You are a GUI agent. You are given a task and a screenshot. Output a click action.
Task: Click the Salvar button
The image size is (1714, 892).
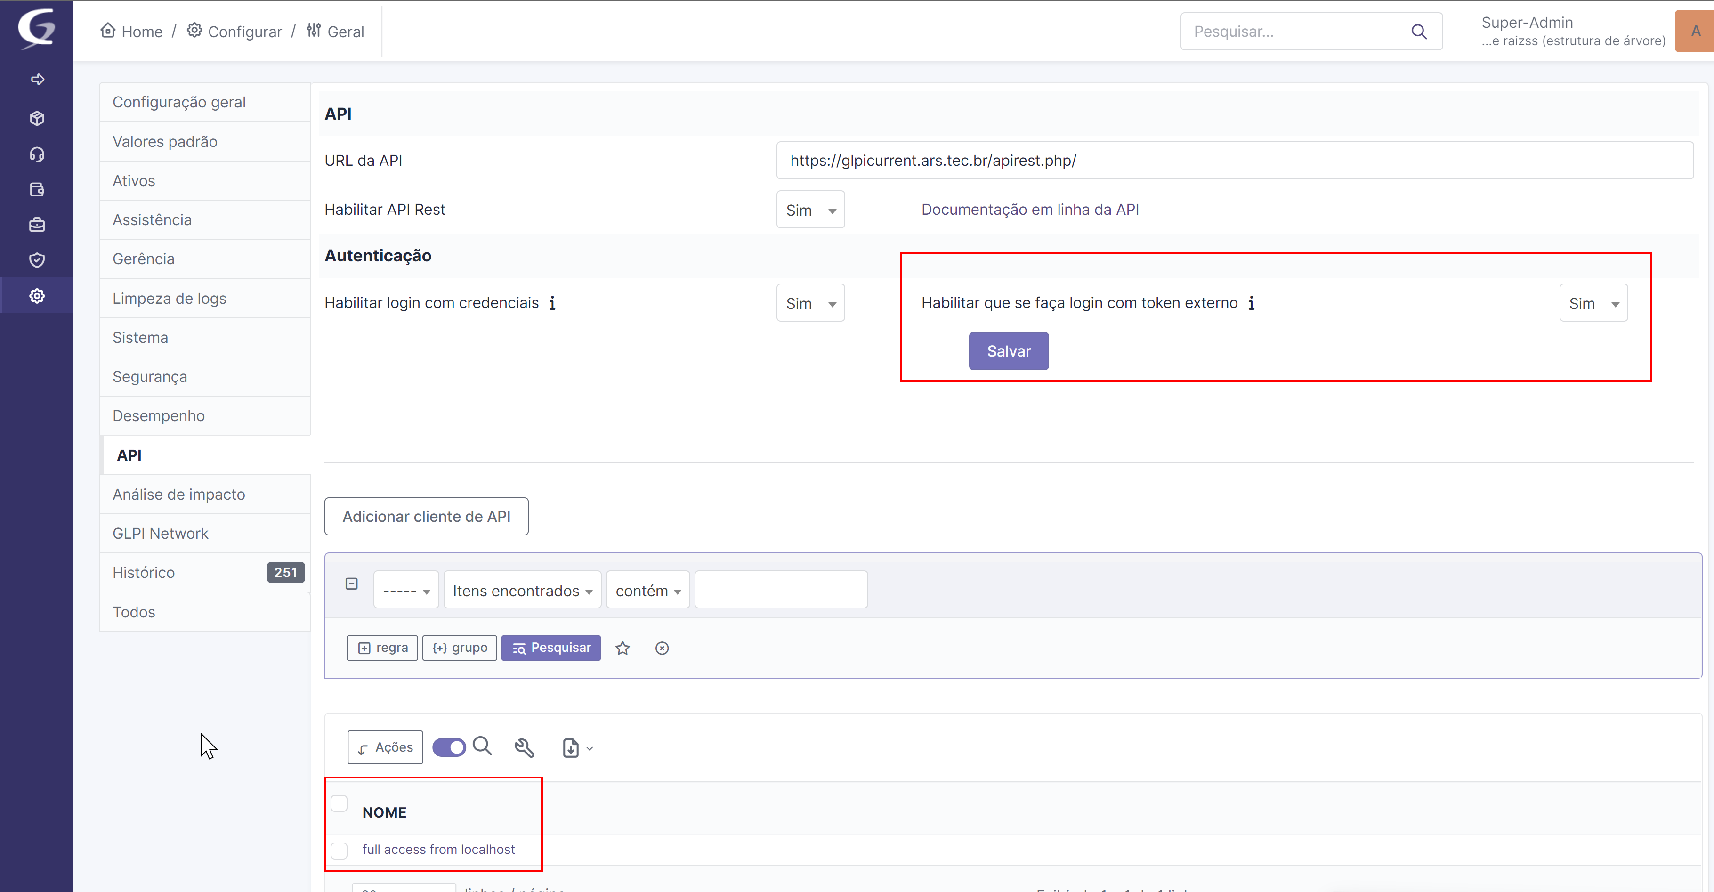(x=1008, y=351)
